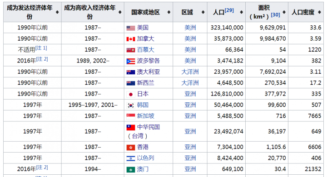
Task: Click the Australia flag icon
Action: [131, 72]
